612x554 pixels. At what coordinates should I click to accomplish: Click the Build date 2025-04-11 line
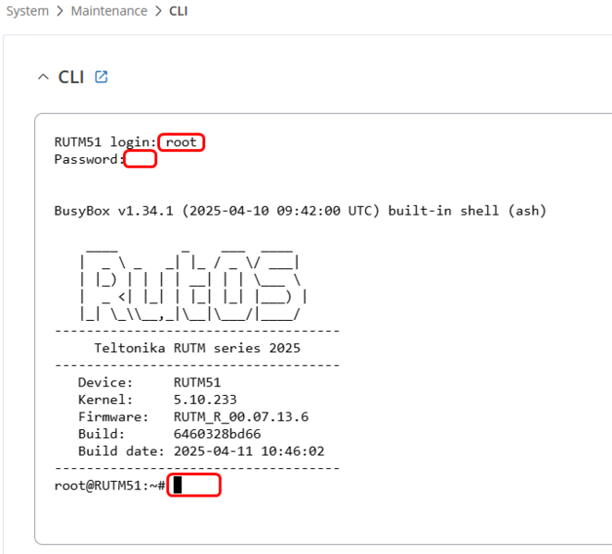coord(202,451)
